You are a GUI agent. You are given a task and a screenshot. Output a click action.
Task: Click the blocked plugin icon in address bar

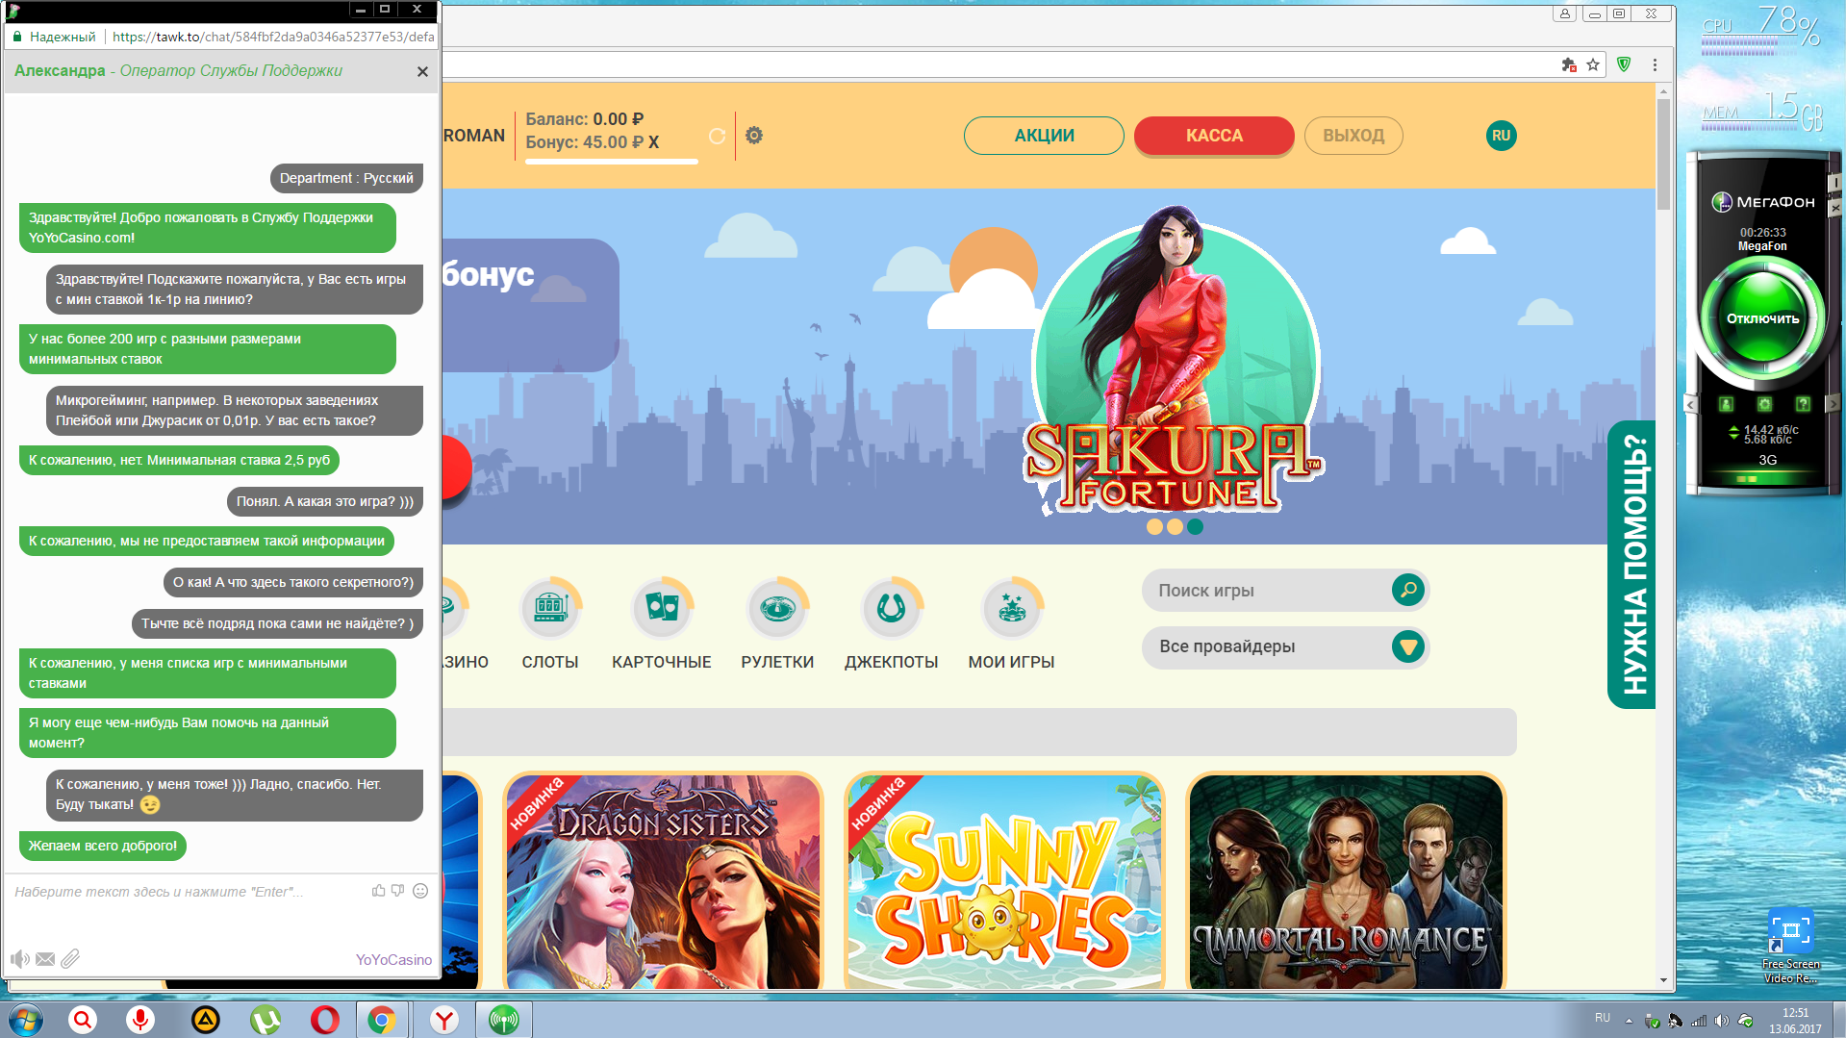tap(1569, 64)
